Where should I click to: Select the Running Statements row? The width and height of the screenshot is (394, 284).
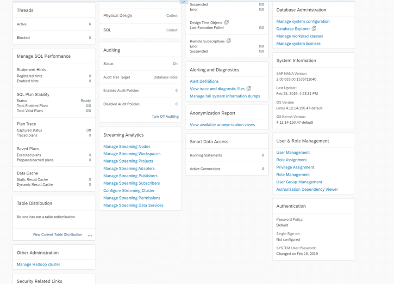227,155
